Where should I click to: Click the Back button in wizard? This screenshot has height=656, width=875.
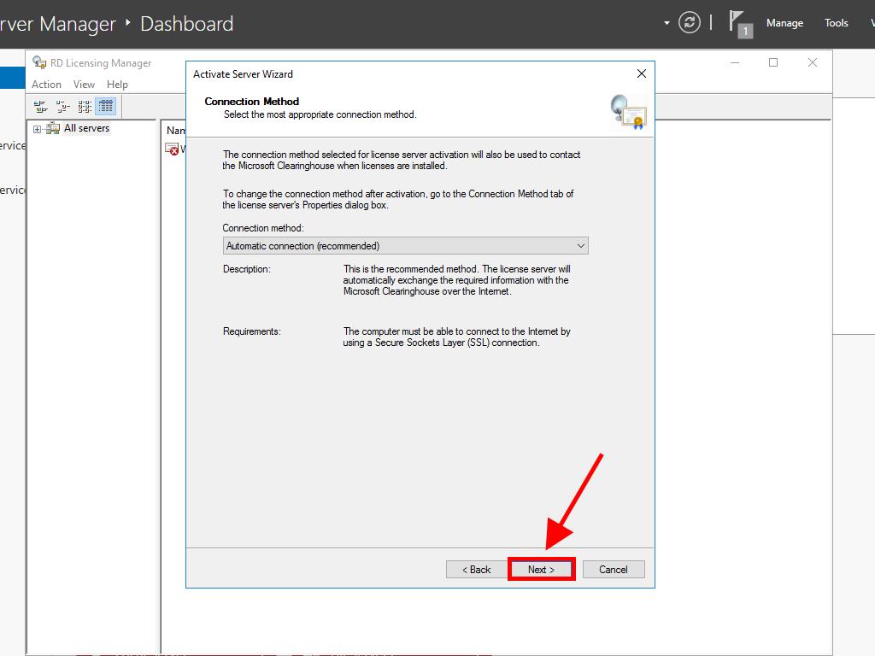point(477,570)
